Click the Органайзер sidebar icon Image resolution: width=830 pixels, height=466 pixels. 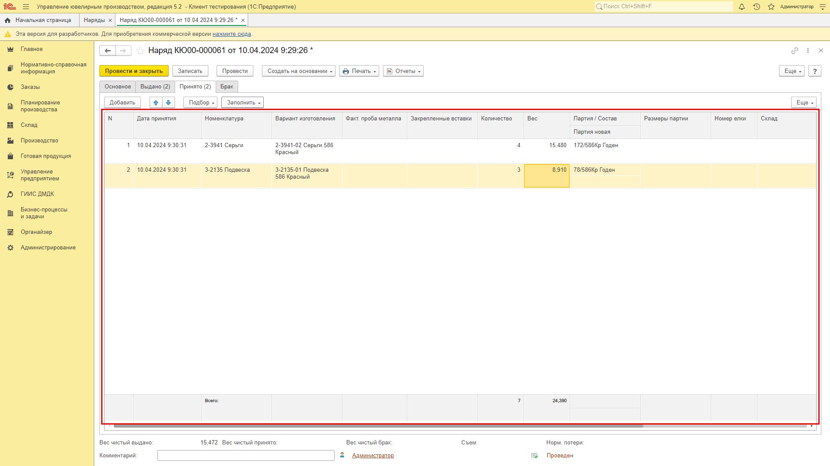pyautogui.click(x=10, y=232)
